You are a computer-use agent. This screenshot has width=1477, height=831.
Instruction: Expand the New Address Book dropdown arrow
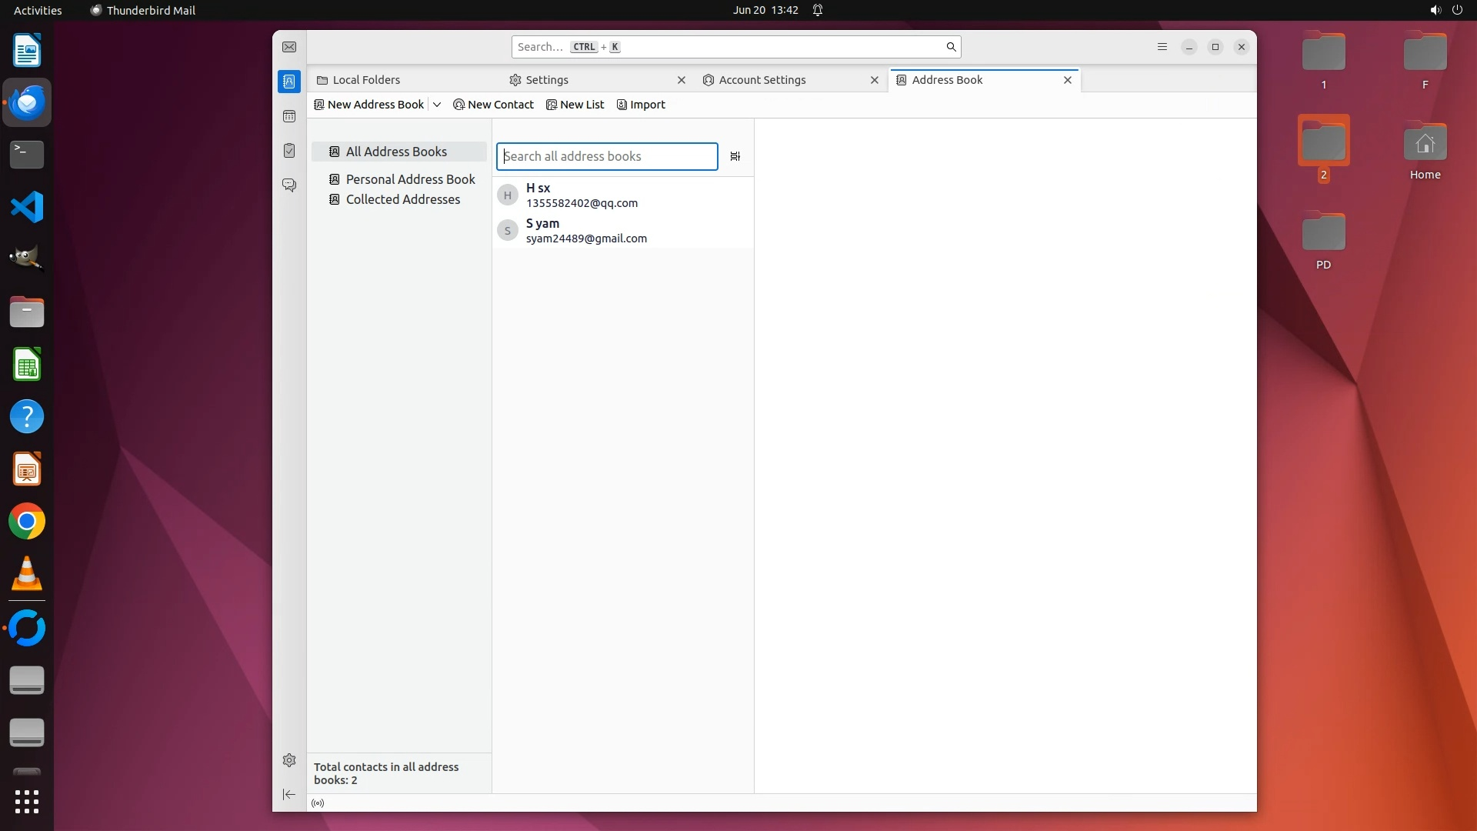[x=436, y=105]
